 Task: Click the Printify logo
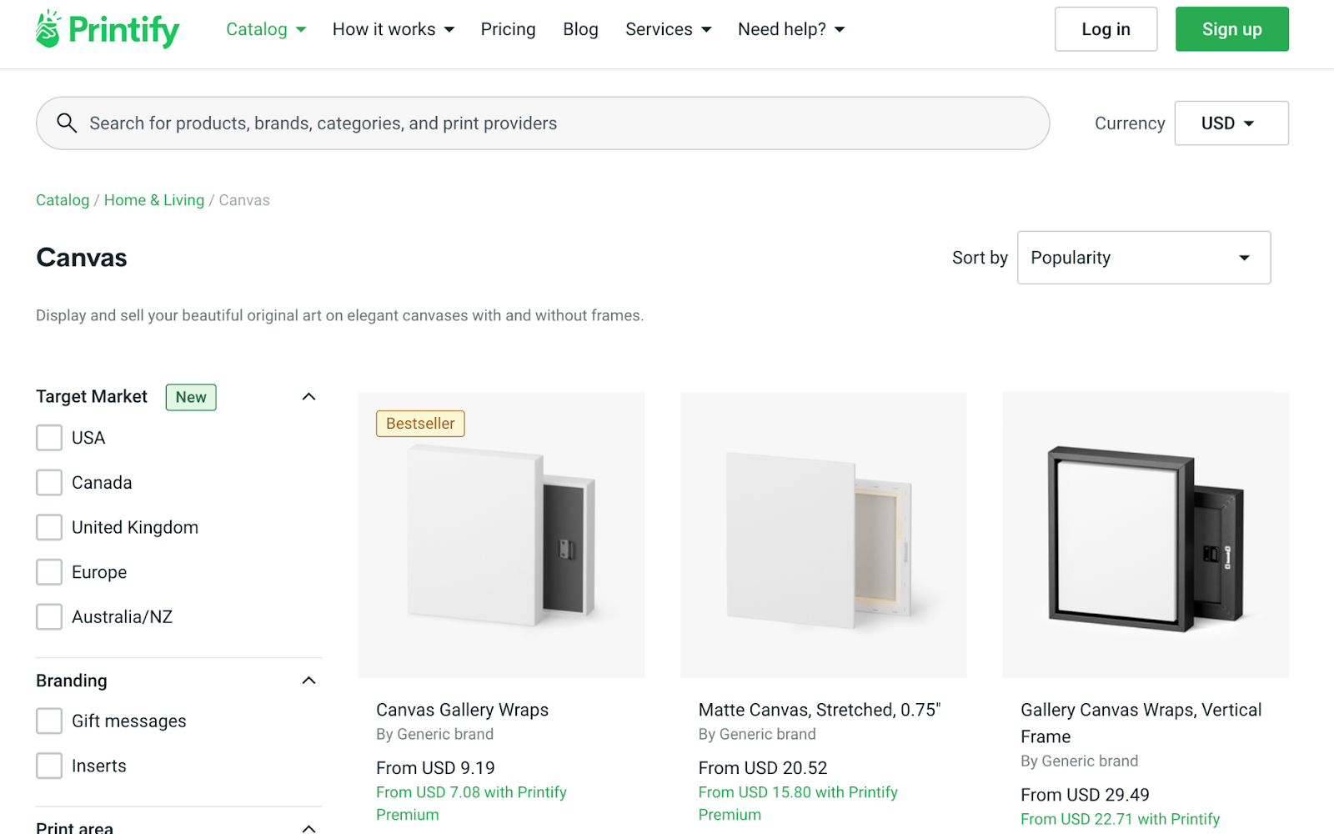point(106,28)
